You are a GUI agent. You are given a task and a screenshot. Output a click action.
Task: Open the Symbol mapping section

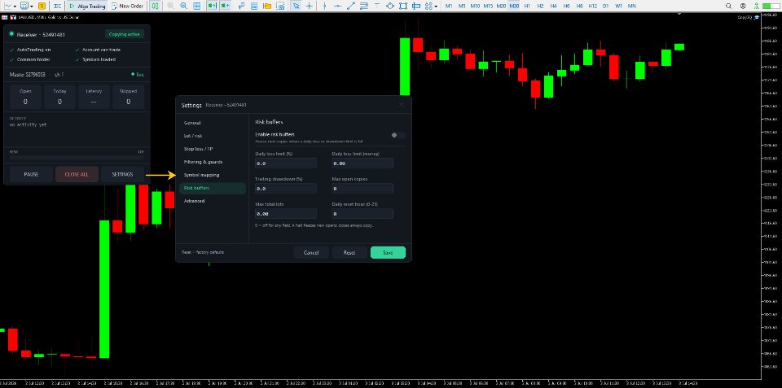tap(213, 175)
